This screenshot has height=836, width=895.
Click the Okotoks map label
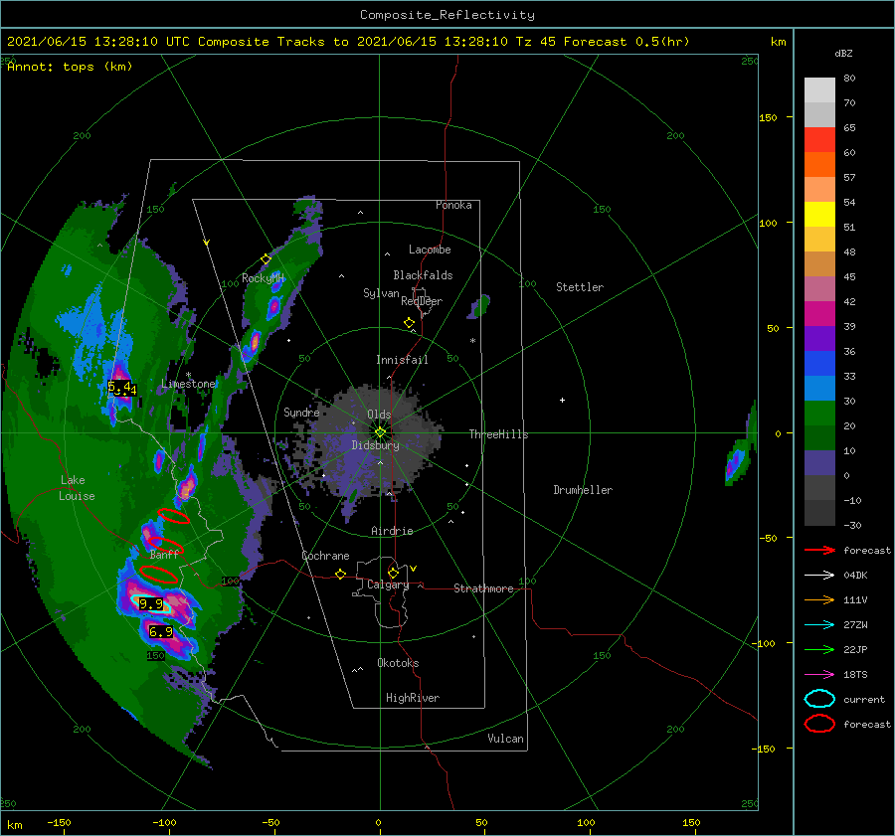[398, 663]
